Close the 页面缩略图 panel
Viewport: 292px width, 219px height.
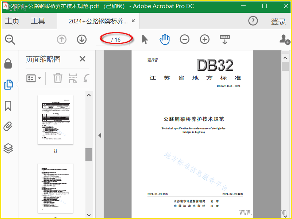(x=82, y=59)
